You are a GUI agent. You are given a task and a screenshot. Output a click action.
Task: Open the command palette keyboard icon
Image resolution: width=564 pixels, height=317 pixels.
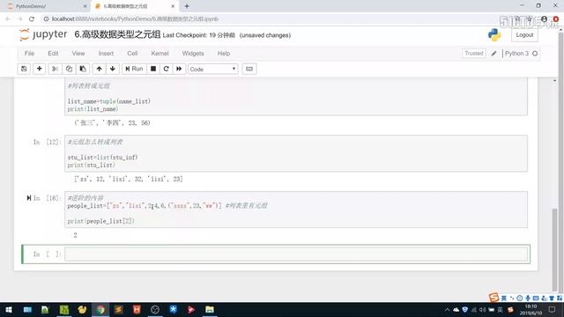tap(249, 69)
